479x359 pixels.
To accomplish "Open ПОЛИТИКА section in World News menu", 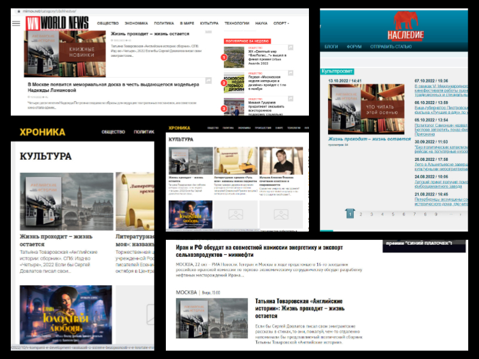I will (164, 23).
